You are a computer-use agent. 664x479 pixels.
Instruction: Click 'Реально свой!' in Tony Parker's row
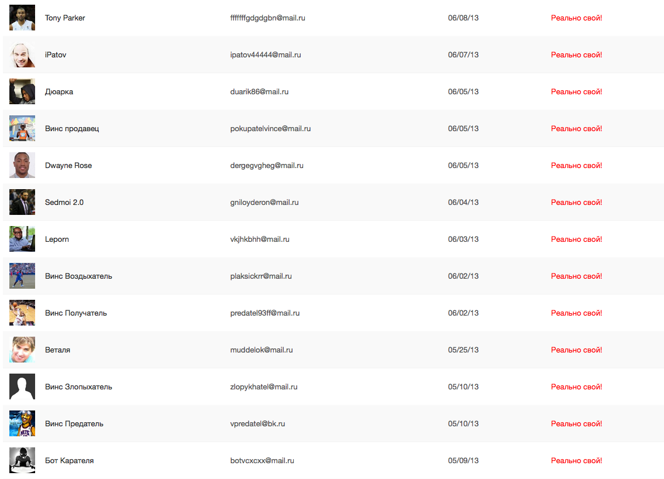pos(576,18)
